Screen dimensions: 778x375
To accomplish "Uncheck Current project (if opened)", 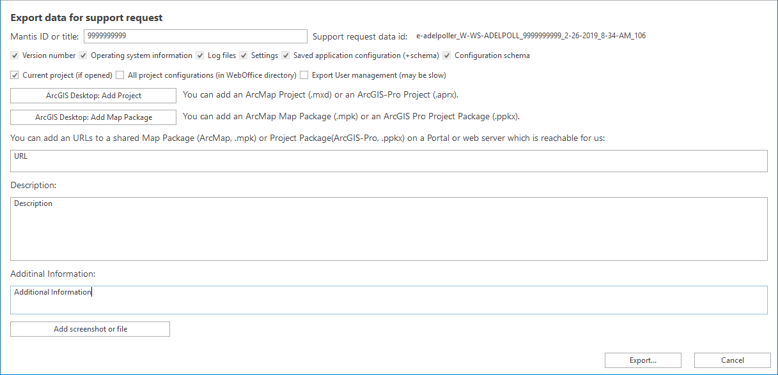I will [14, 75].
